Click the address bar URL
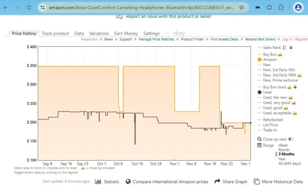308x191 pixels. click(141, 7)
